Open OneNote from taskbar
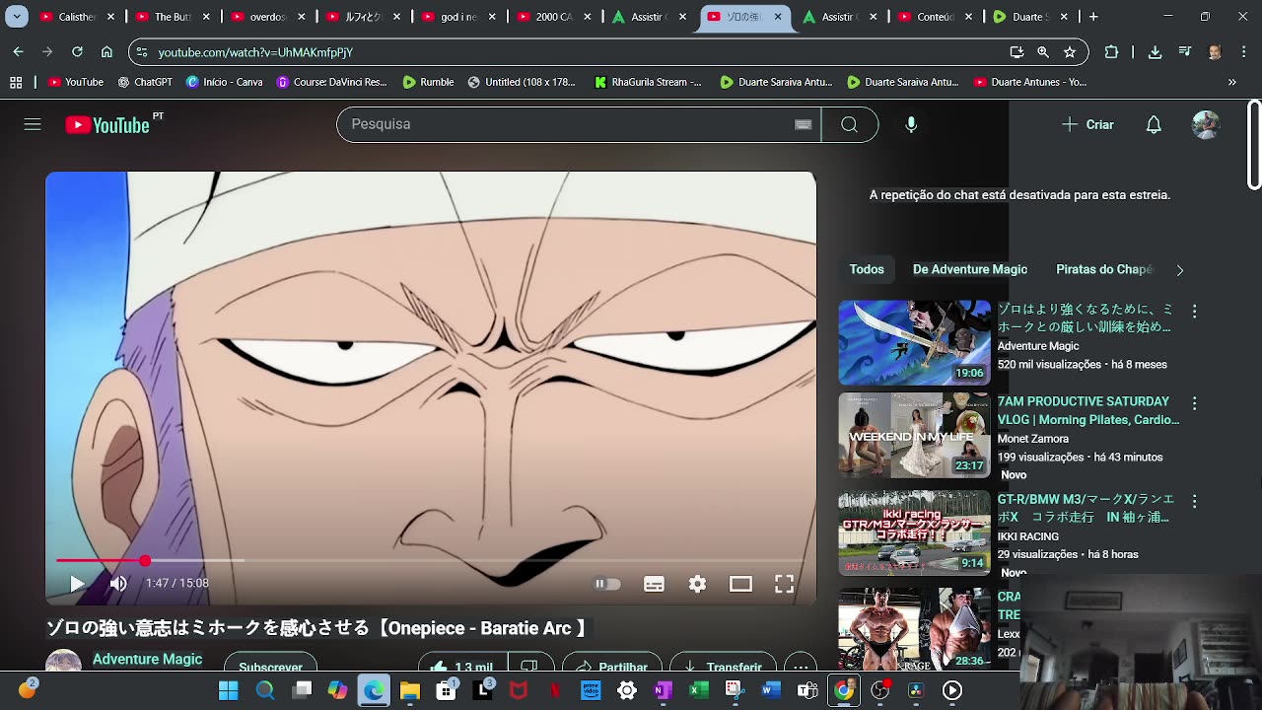Screen dimensions: 1262x710 [663, 690]
